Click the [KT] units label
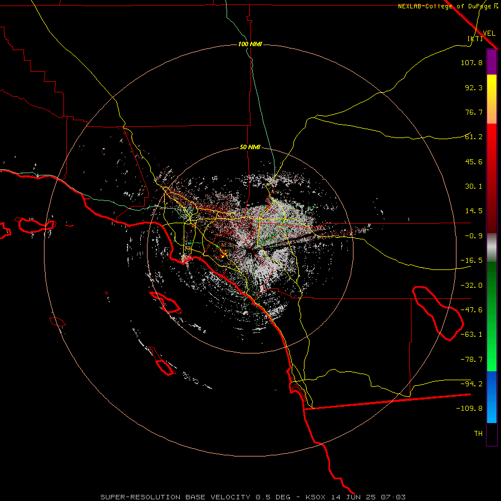The width and height of the screenshot is (501, 501). point(475,38)
